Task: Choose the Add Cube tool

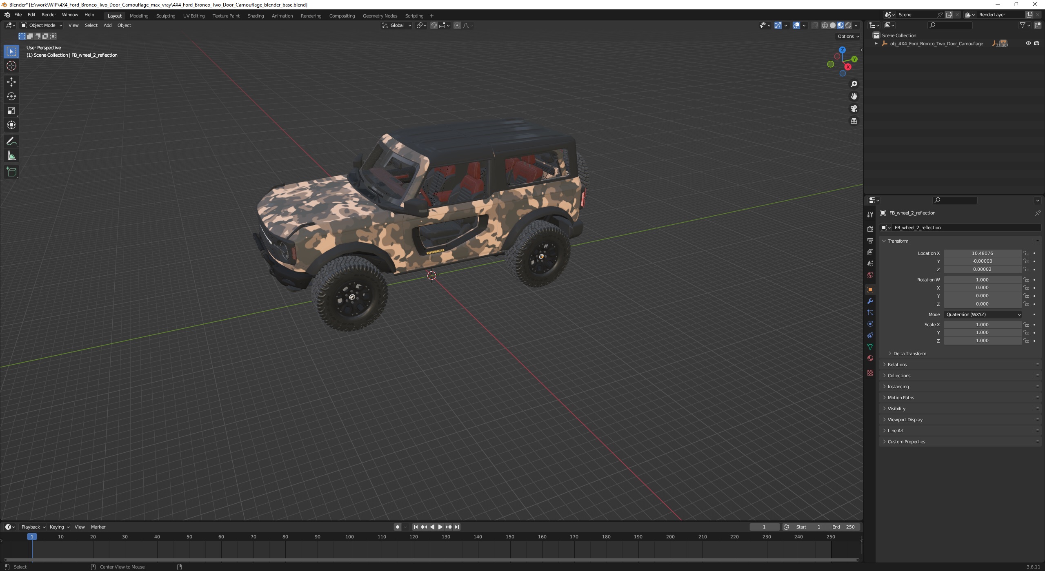Action: [x=11, y=172]
